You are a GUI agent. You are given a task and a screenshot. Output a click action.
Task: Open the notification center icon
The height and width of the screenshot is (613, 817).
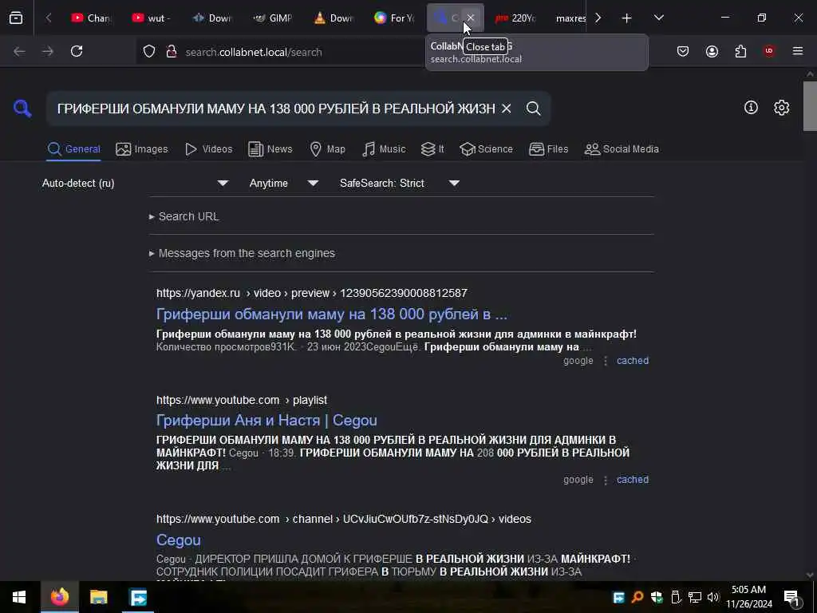click(x=791, y=598)
